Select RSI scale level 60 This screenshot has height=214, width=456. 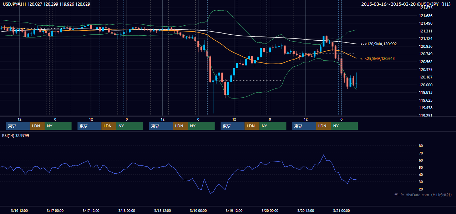[x=421, y=160]
